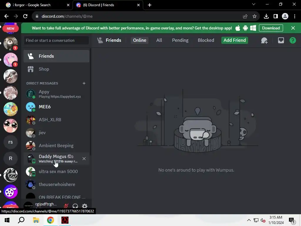Screen dimensions: 301x226
Task: Open the 'rs' server icon
Action: pyautogui.click(x=11, y=142)
